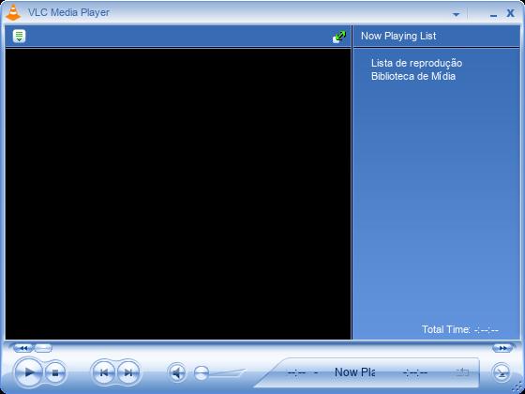Skip to the previous track
The height and width of the screenshot is (394, 525).
point(104,372)
